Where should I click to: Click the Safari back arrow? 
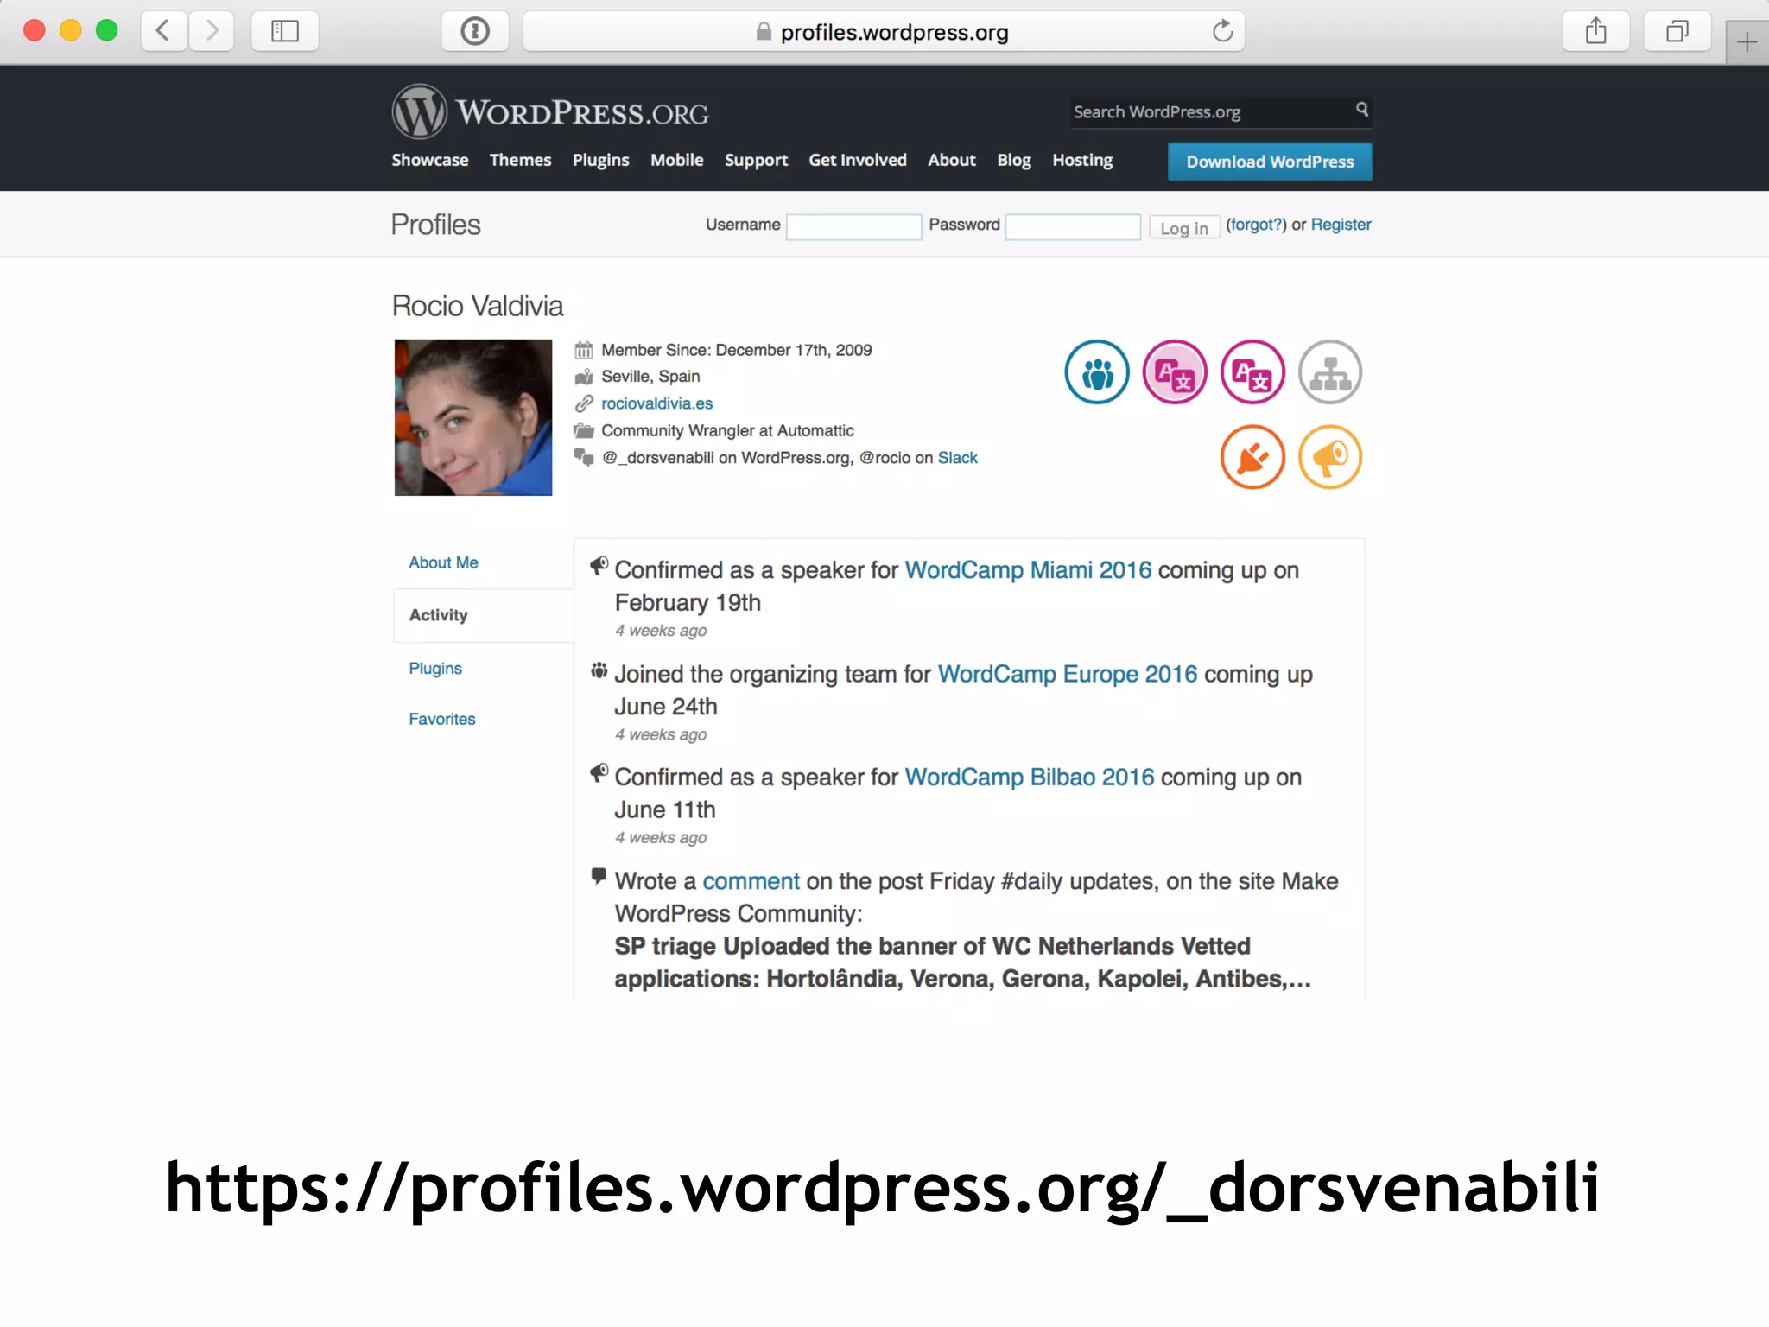[x=163, y=31]
